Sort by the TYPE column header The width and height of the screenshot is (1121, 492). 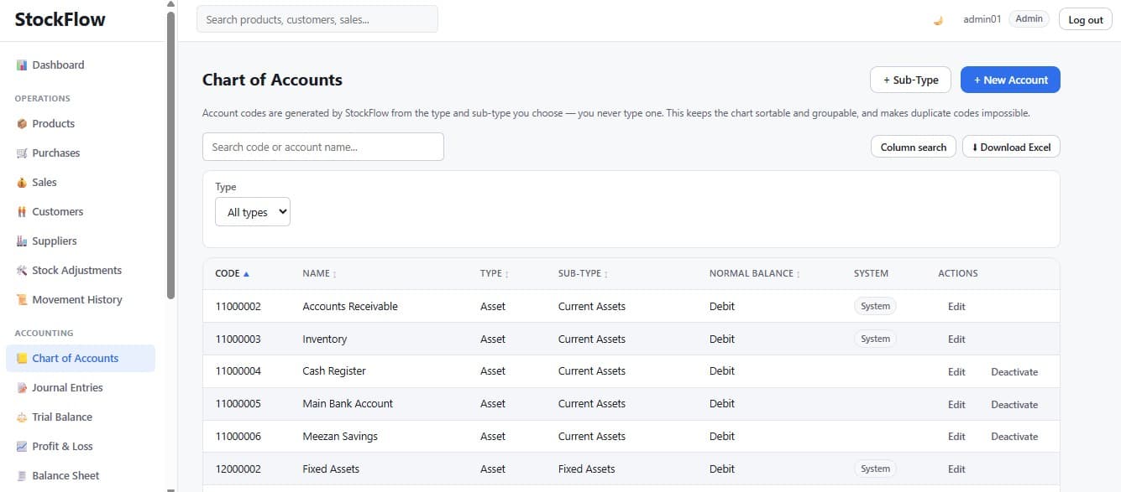pyautogui.click(x=495, y=273)
